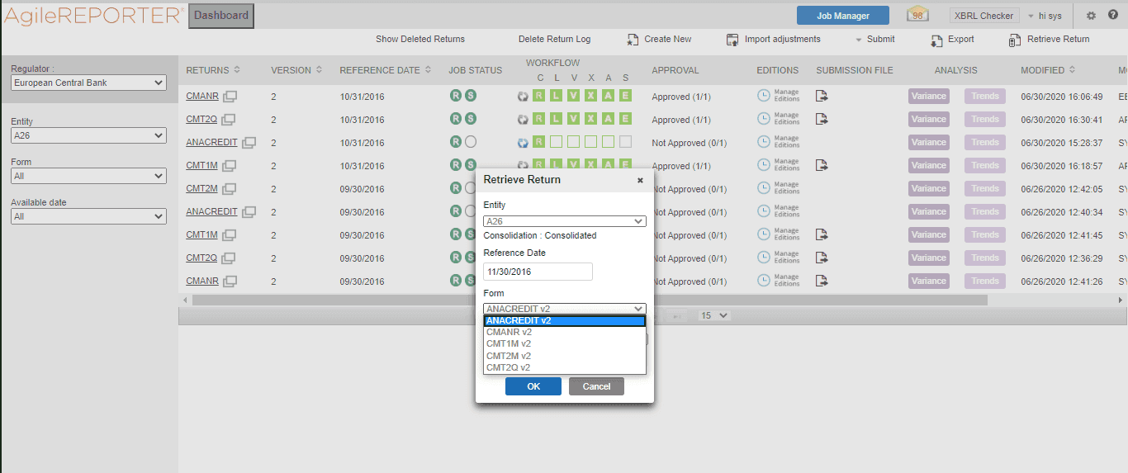Sort by the VERSION column arrows
The width and height of the screenshot is (1128, 473).
point(319,70)
